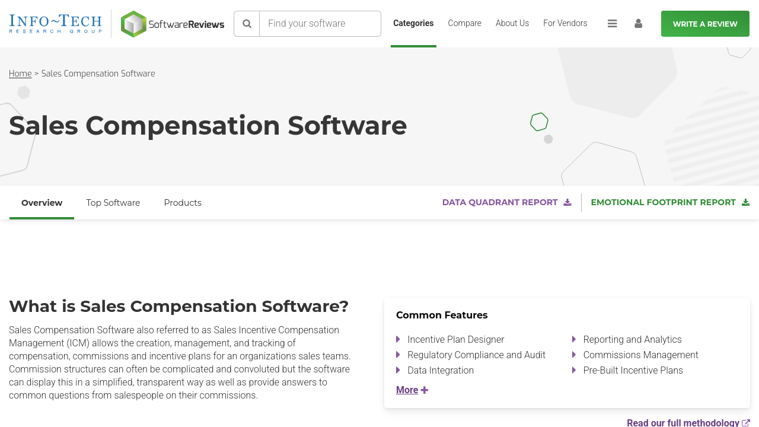Open the Categories menu

413,23
